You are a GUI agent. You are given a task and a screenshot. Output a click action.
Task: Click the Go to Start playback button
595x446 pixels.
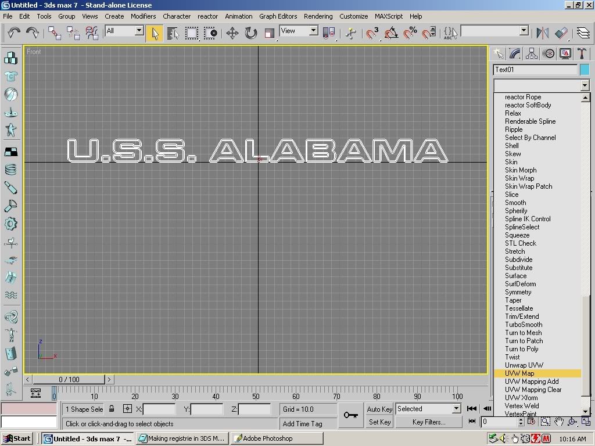[x=472, y=408]
